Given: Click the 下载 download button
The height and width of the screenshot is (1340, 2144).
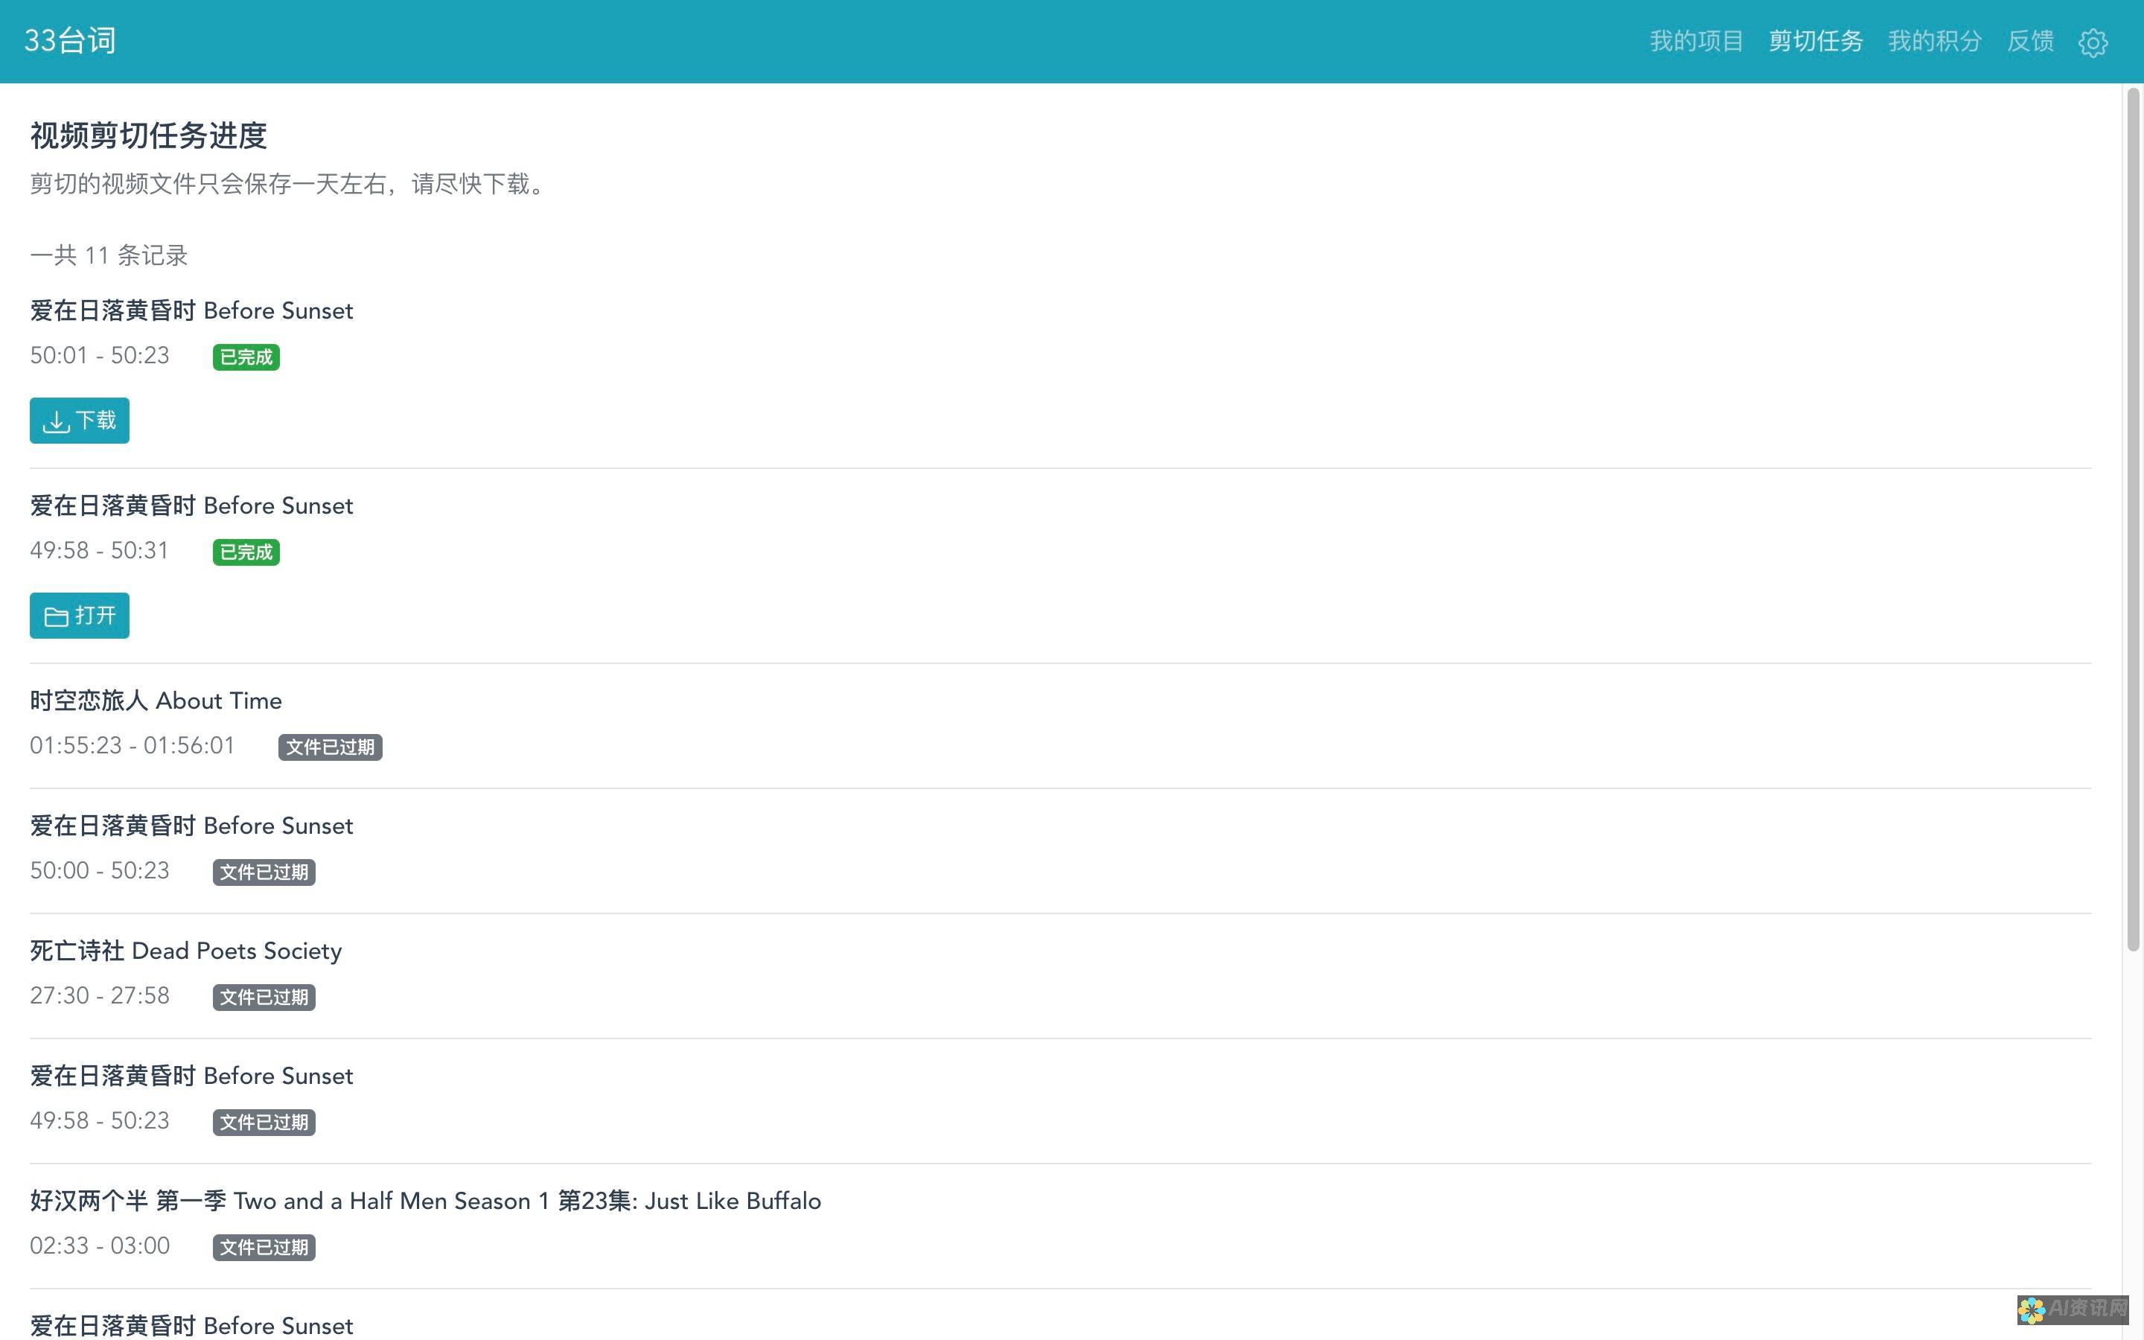Looking at the screenshot, I should pos(80,420).
